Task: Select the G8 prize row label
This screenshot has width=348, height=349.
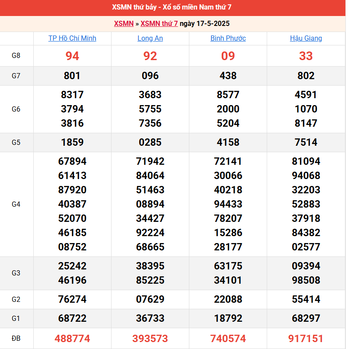Action: (16, 56)
